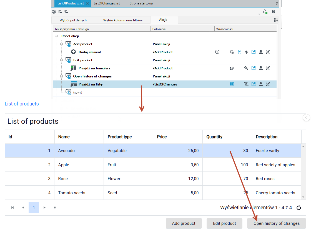Click the Open history of changes button
This screenshot has height=237, width=311.
(276, 223)
